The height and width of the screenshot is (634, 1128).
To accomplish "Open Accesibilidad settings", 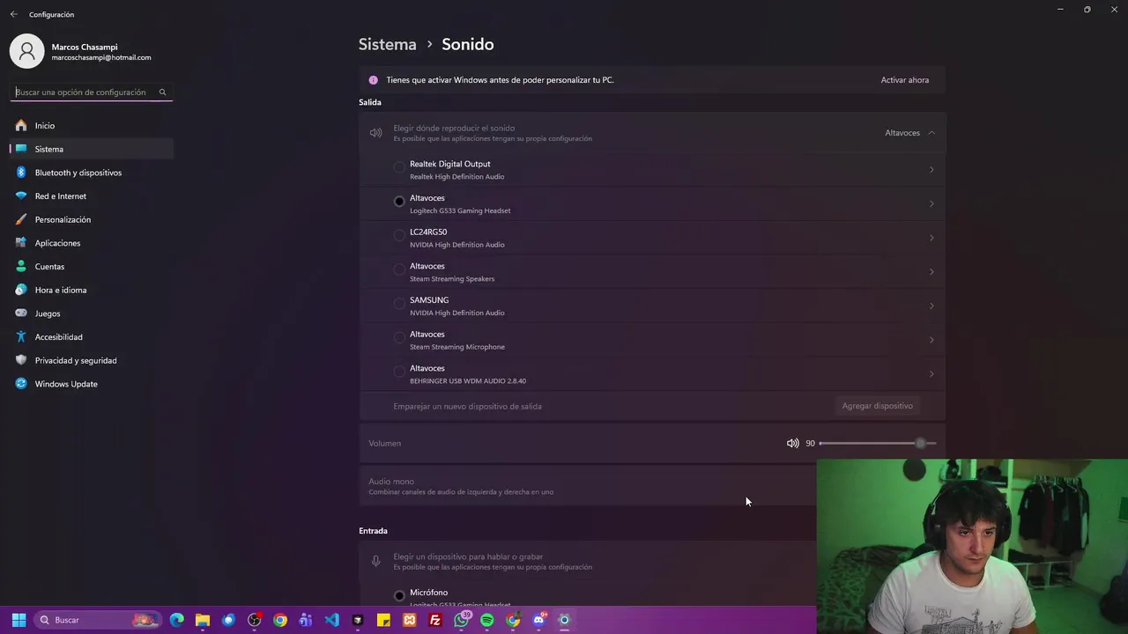I will [x=92, y=337].
